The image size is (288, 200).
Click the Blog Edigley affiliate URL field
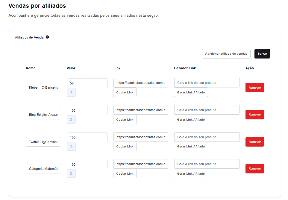coord(141,110)
